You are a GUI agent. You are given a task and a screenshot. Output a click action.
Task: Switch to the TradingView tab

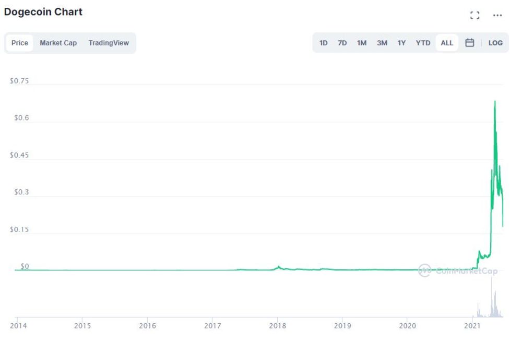point(109,43)
